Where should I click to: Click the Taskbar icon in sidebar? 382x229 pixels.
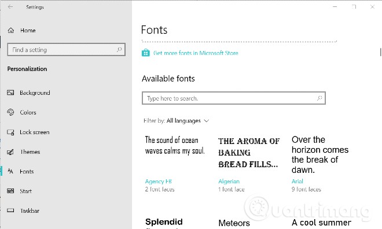(x=10, y=210)
